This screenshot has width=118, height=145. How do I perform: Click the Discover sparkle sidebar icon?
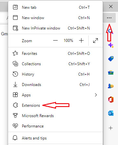tap(111, 45)
